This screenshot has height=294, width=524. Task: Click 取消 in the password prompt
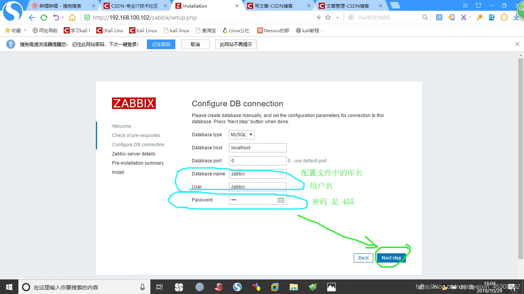point(195,45)
